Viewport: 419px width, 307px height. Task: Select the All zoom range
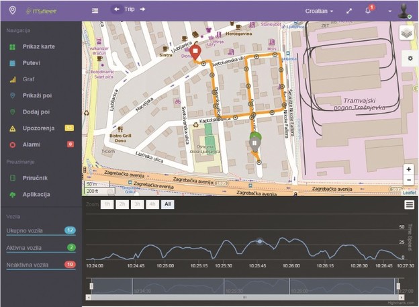pyautogui.click(x=167, y=203)
